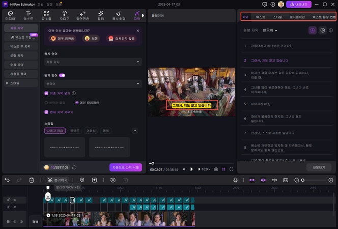Enter fullscreen preview in the player
338x229 pixels.
[232, 169]
